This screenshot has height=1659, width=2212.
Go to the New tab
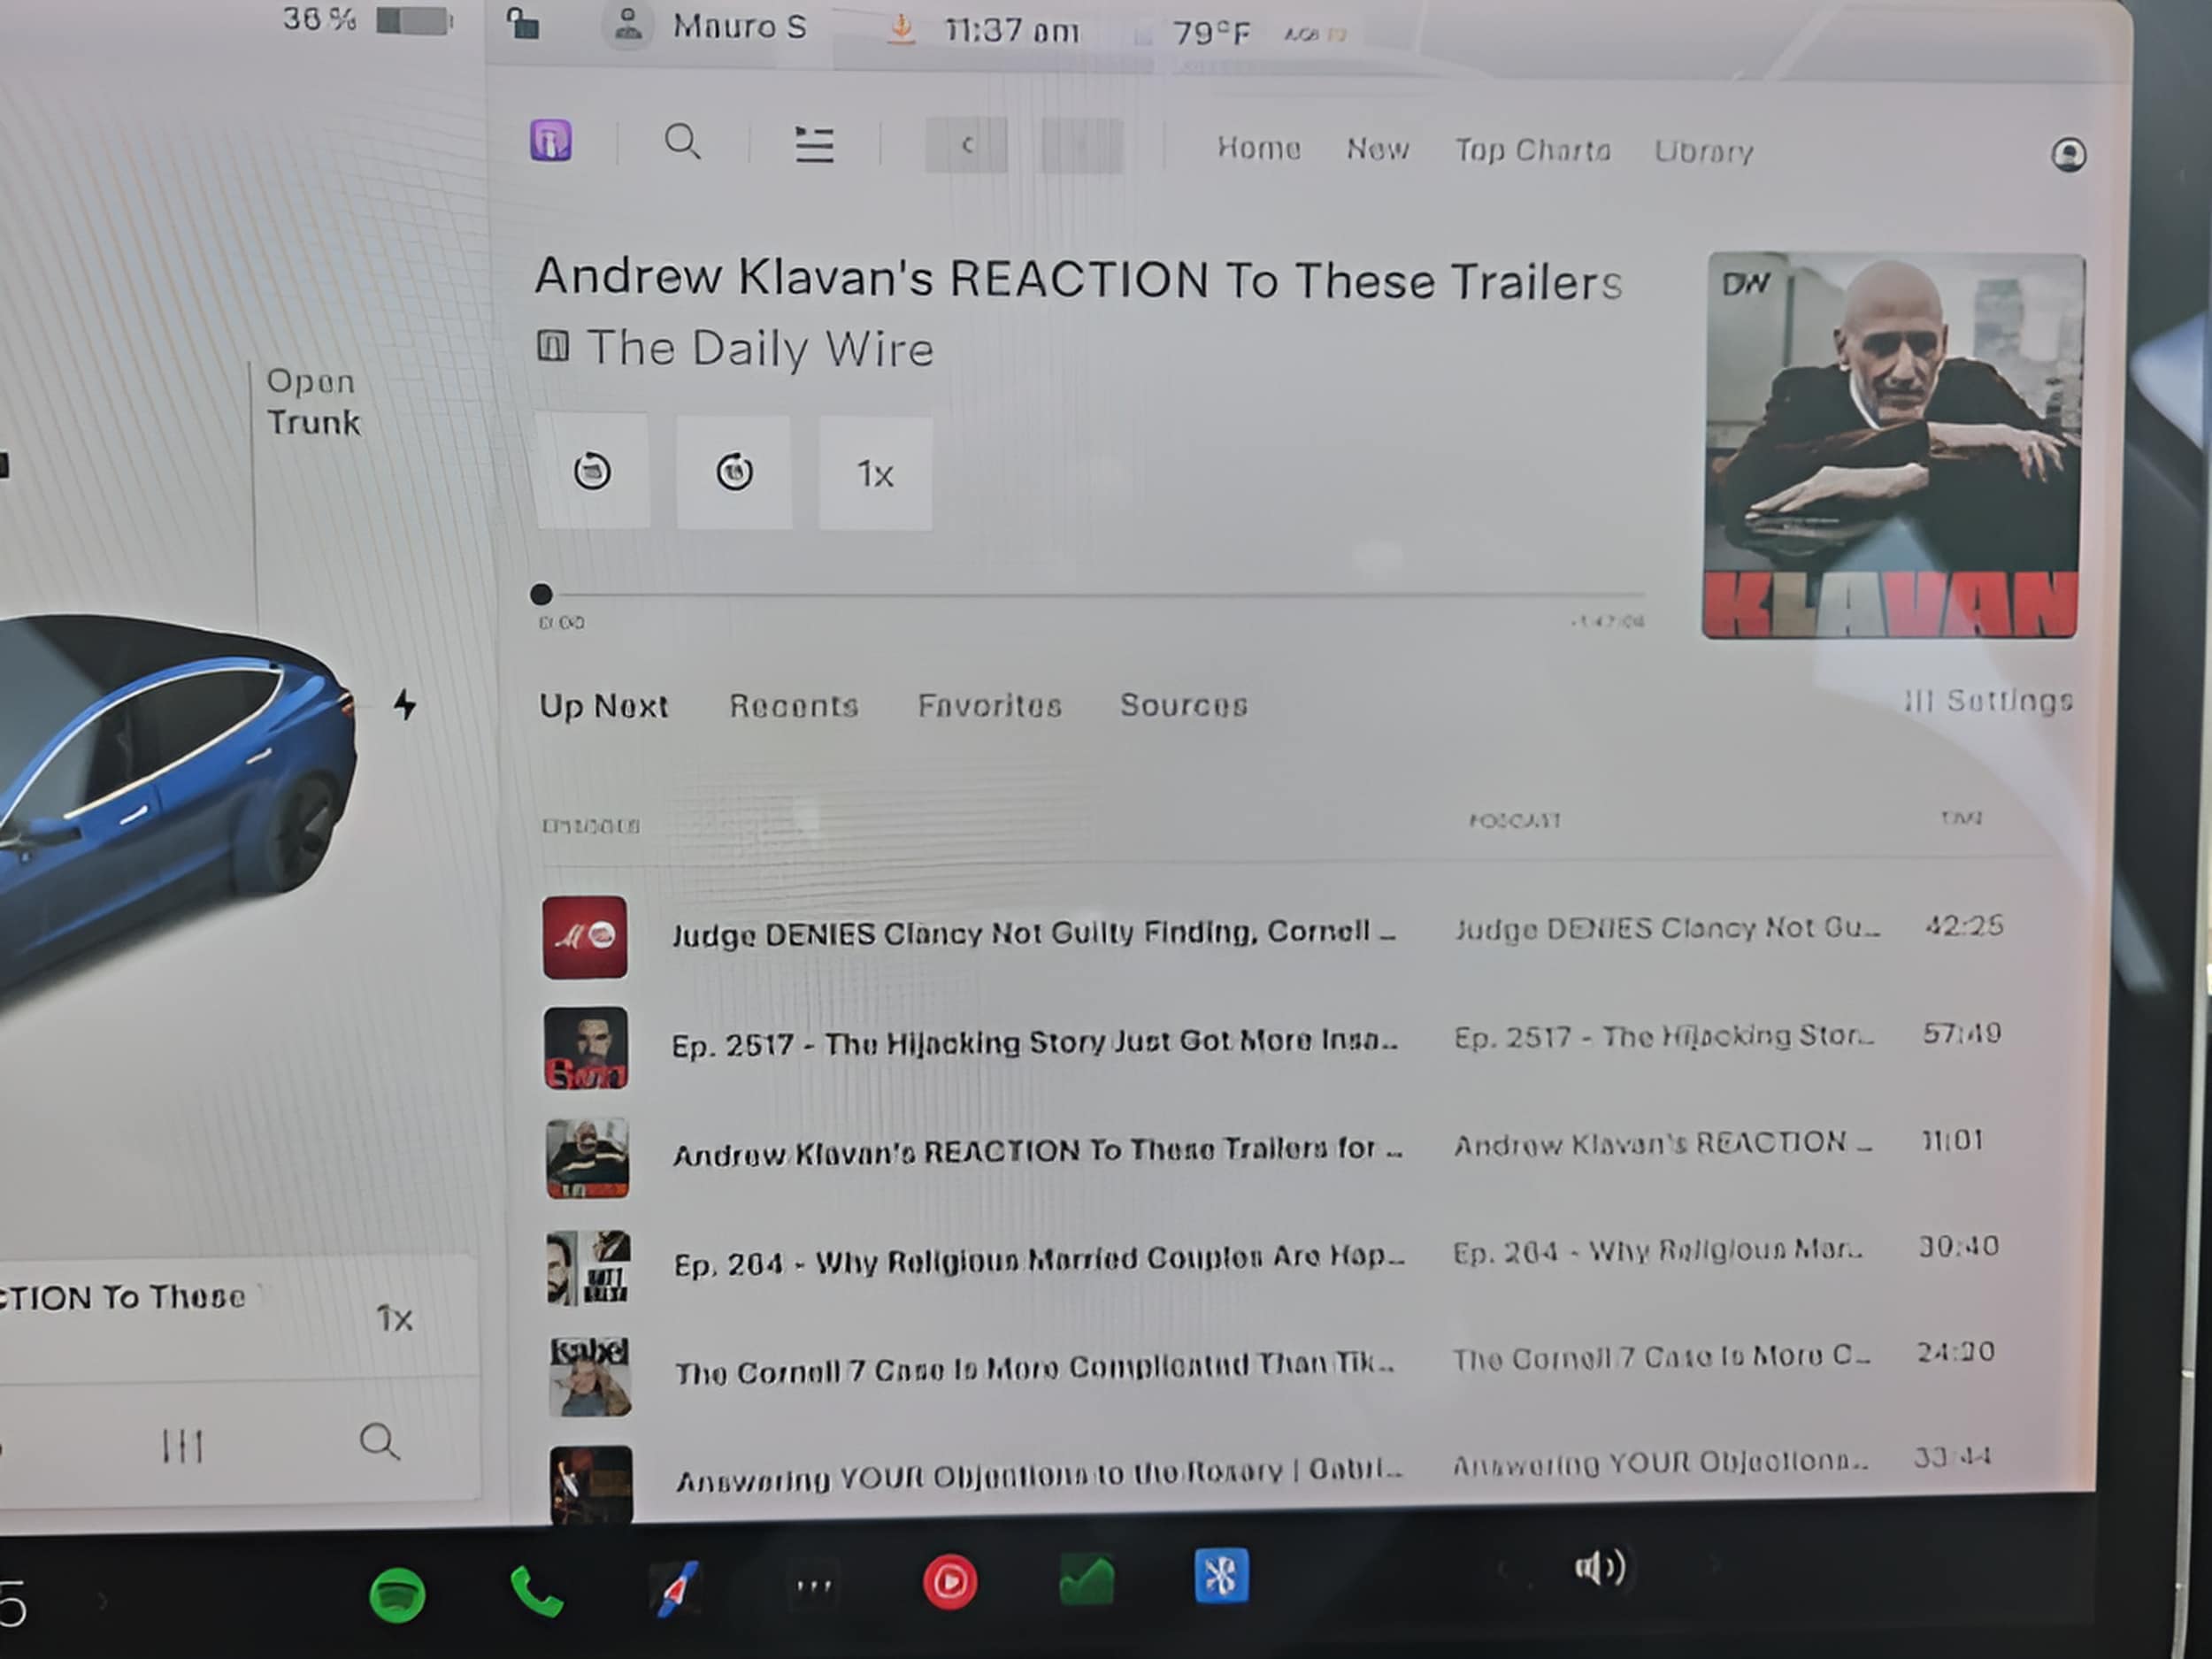(x=1377, y=150)
